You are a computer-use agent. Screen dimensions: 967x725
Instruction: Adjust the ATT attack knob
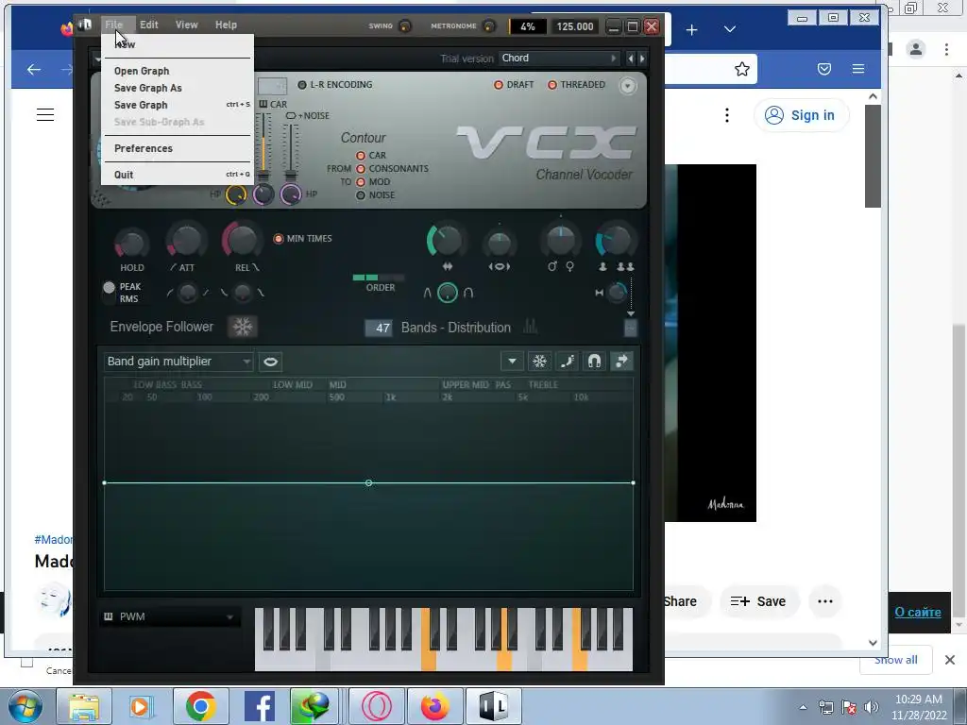186,241
